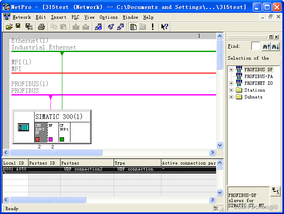The height and width of the screenshot is (214, 284).
Task: Open the Options menu
Action: click(108, 17)
